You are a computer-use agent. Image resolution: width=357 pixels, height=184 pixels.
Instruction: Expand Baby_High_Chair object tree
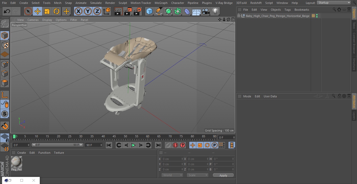[x=239, y=16]
